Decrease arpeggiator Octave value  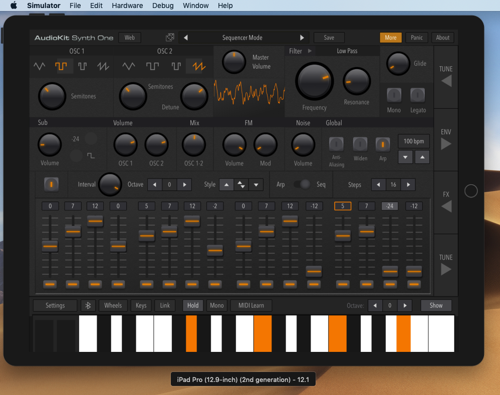[155, 185]
